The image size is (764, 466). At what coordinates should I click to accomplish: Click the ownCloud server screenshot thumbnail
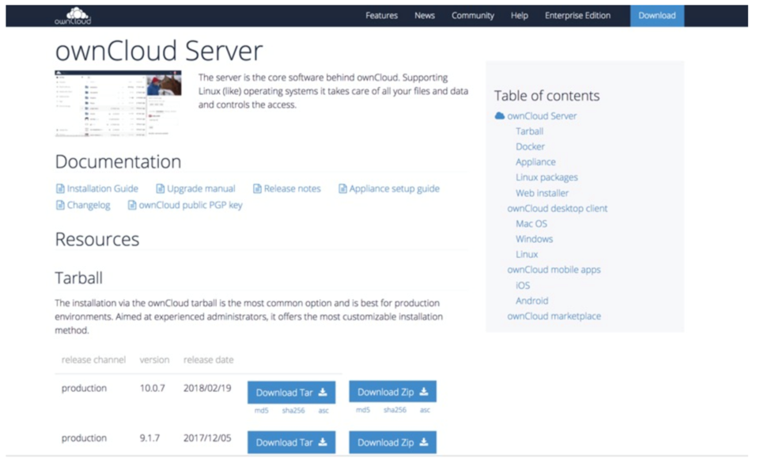pos(118,104)
